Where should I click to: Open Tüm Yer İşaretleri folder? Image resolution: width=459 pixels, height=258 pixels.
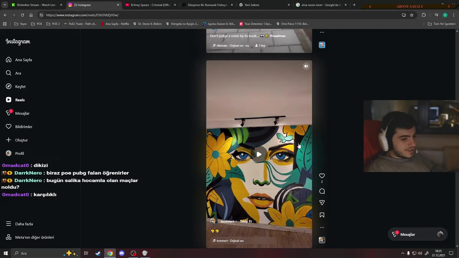[x=441, y=24]
